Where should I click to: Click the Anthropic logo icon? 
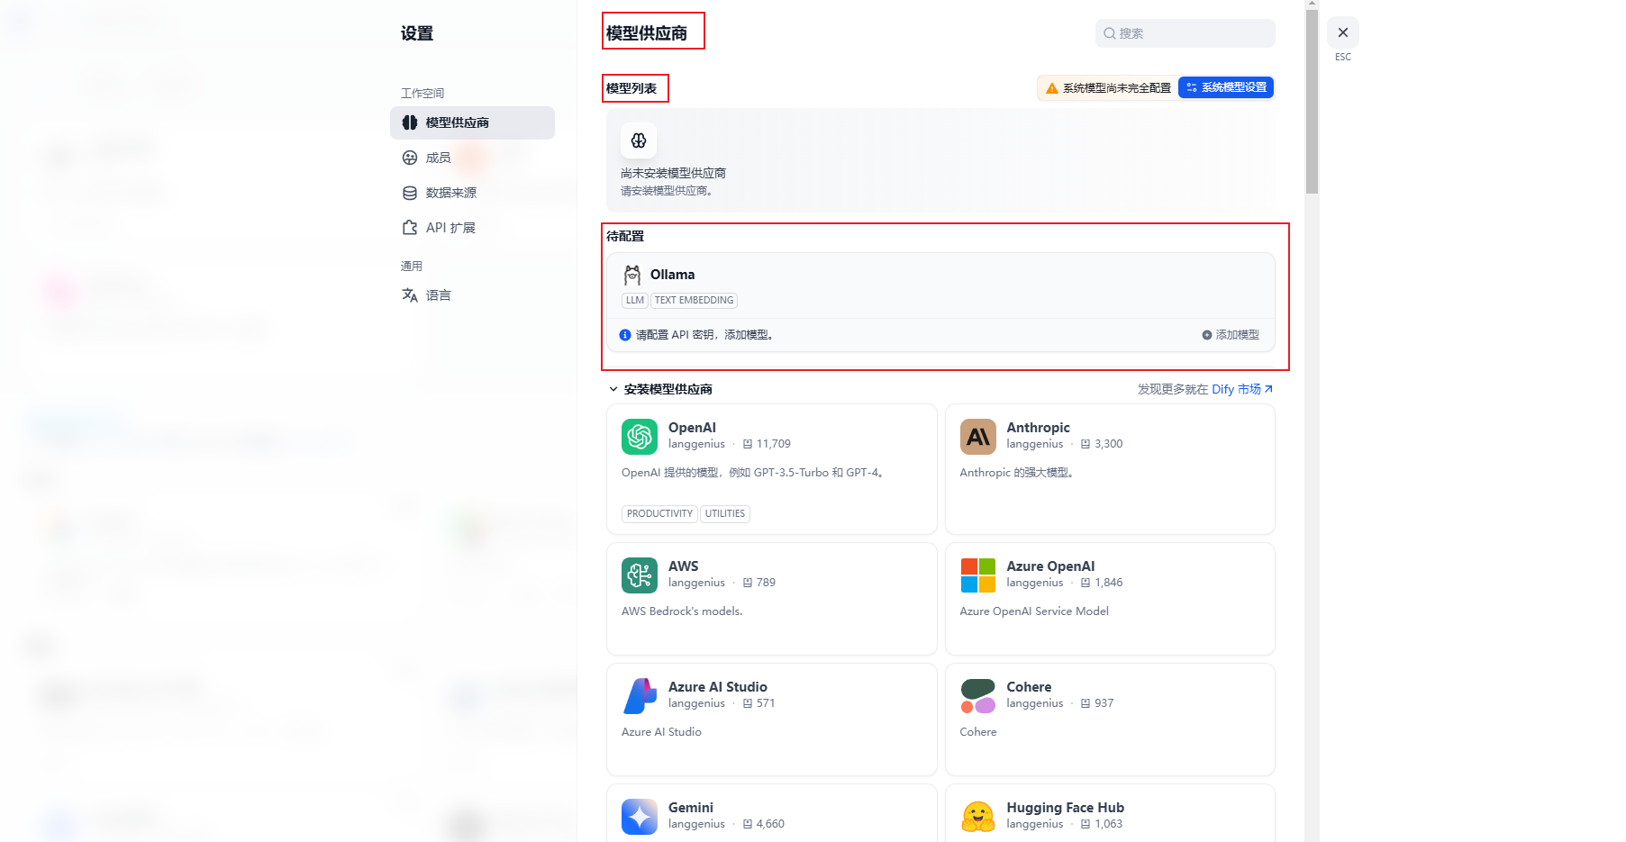coord(978,437)
